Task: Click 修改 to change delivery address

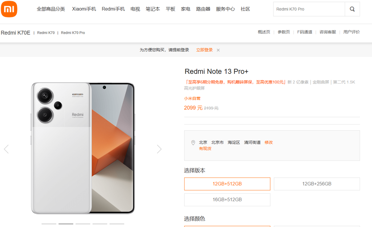Action: tap(268, 142)
